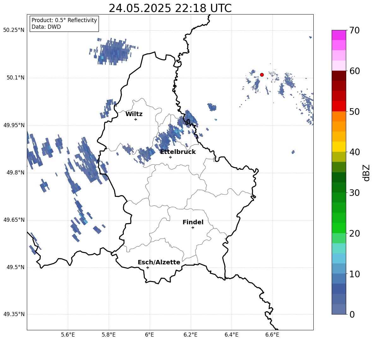Click the 'Findel' city label

[x=193, y=222]
